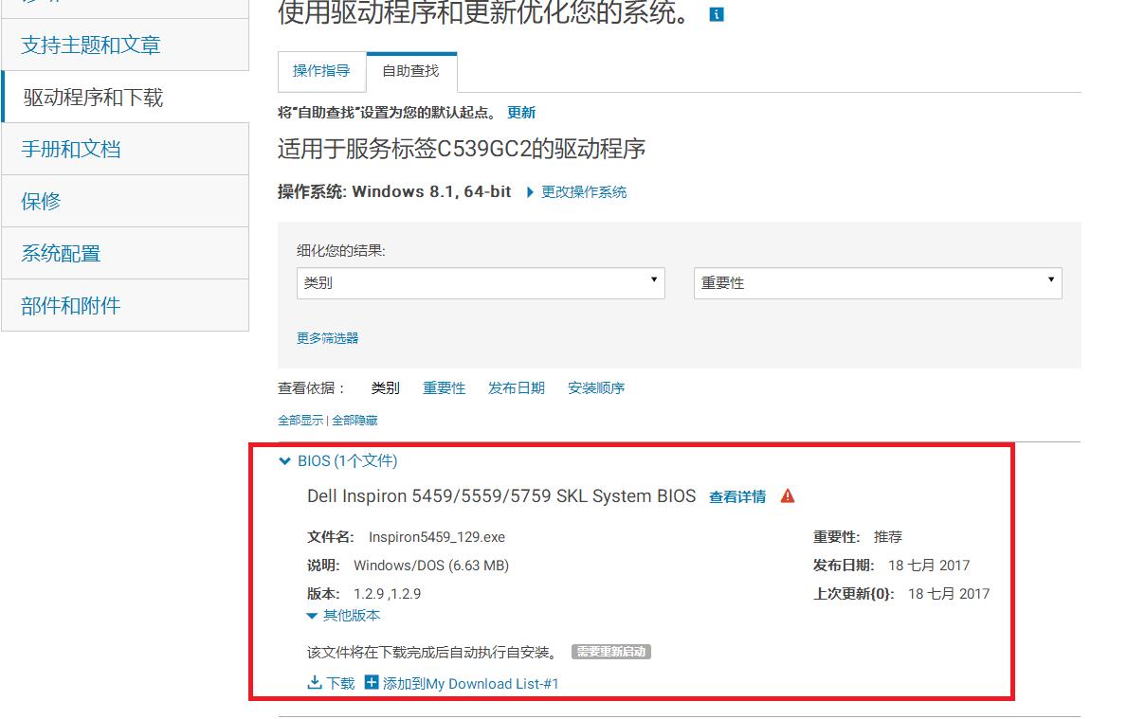The image size is (1127, 719).
Task: Click 查看详情 for the SKL System BIOS
Action: click(x=737, y=495)
